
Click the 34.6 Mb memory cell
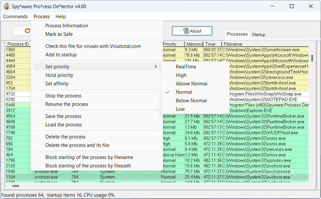click(x=194, y=133)
